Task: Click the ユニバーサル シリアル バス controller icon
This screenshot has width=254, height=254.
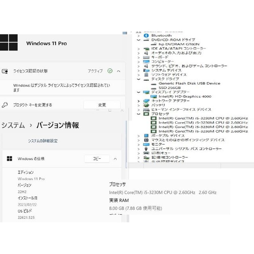Action: tap(146, 149)
